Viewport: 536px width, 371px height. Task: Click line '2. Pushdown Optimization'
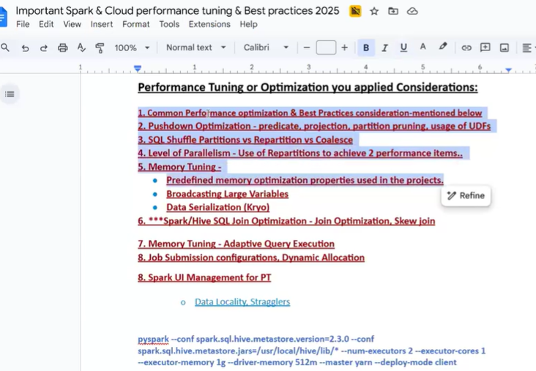314,127
